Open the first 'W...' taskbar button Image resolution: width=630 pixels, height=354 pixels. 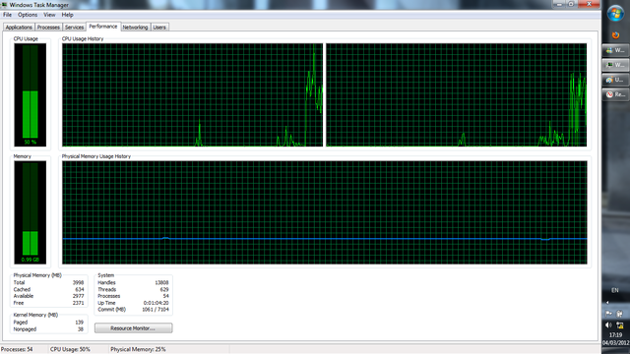coord(615,50)
